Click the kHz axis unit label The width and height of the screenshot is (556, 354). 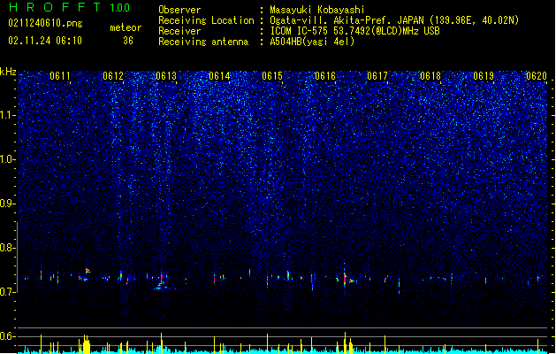[8, 72]
